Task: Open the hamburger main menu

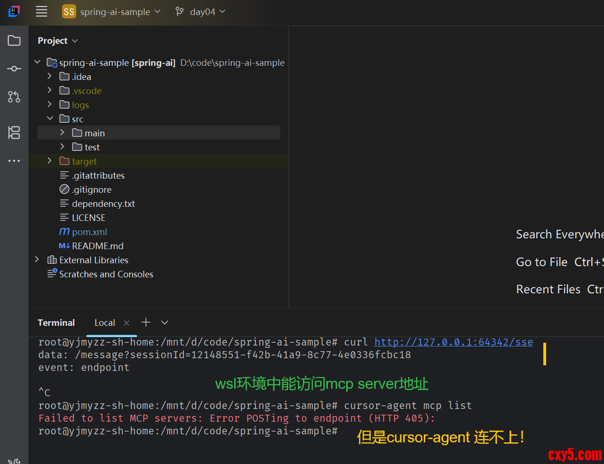Action: coord(41,12)
